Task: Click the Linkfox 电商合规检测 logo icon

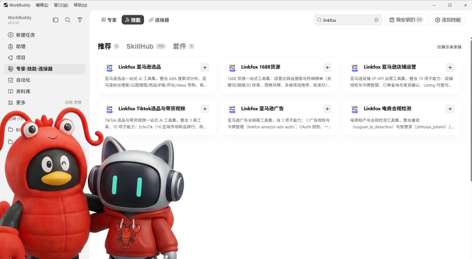Action: point(355,109)
